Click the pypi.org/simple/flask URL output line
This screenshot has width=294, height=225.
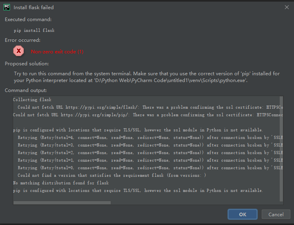(147, 108)
